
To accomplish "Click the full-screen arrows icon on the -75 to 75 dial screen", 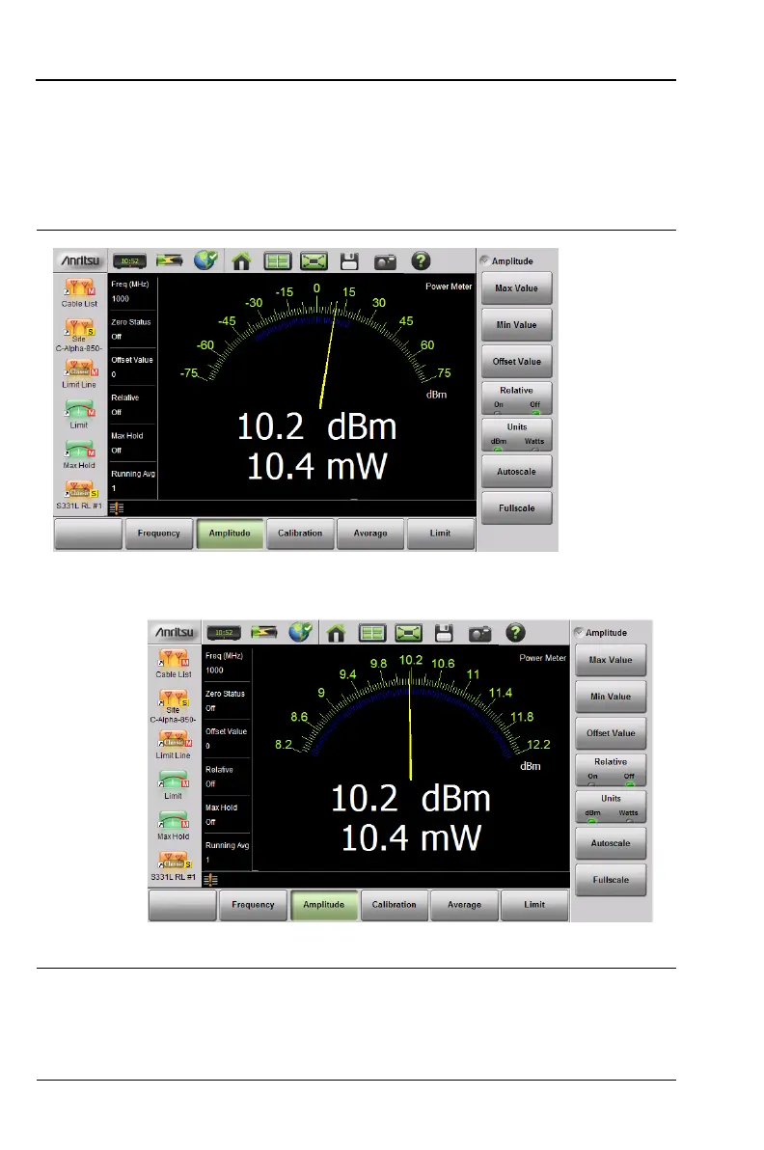I will tap(314, 261).
